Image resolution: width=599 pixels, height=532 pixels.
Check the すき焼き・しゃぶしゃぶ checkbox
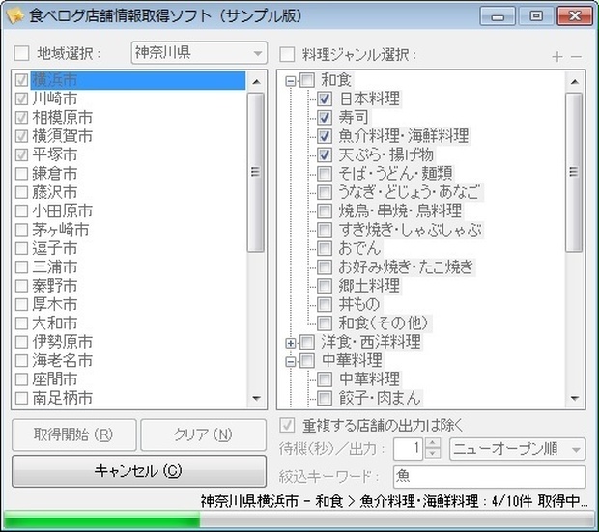[x=325, y=230]
